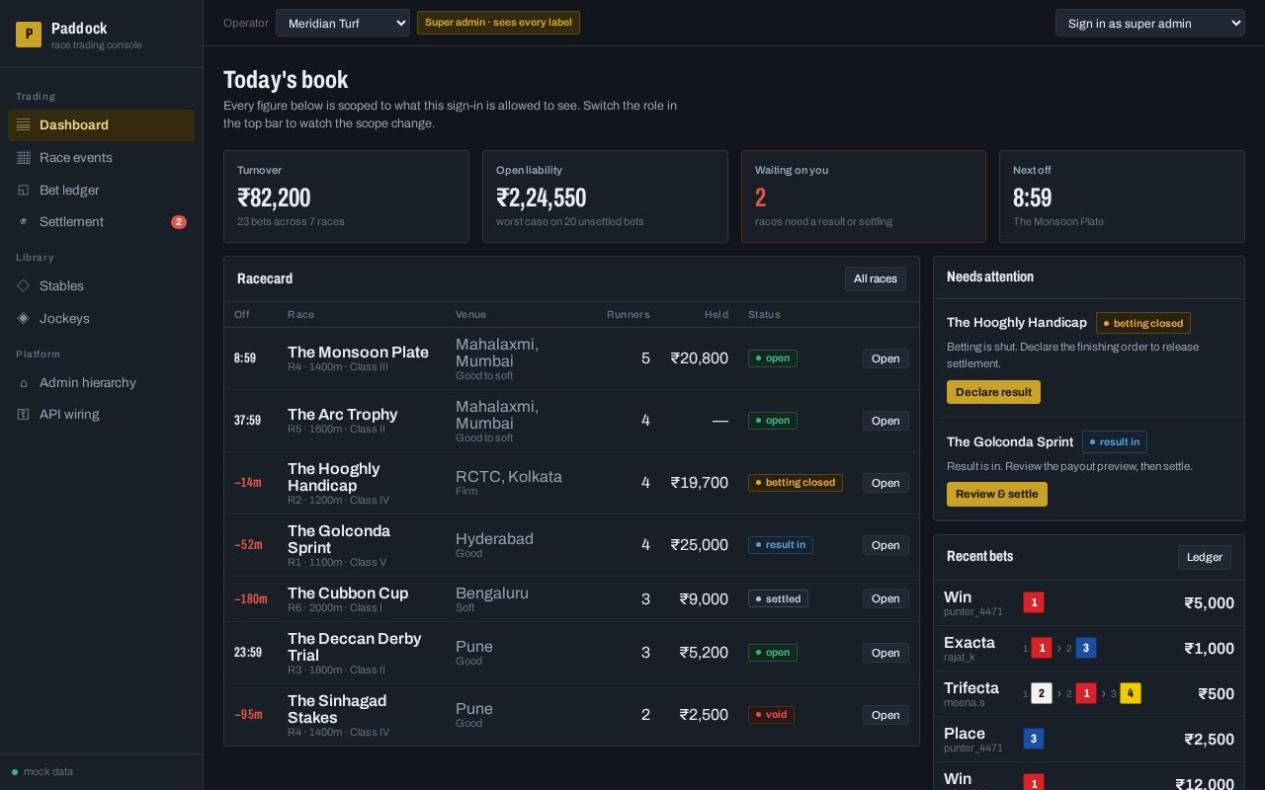Click red runner 1 chip on Exacta bet

click(x=1041, y=648)
